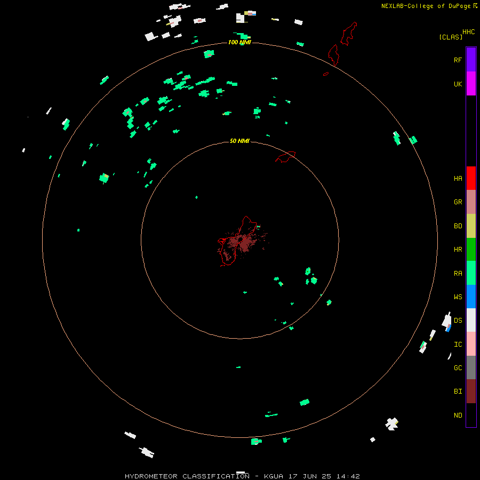Image resolution: width=480 pixels, height=480 pixels.
Task: Select the GC gray legend swatch
Action: pos(471,367)
